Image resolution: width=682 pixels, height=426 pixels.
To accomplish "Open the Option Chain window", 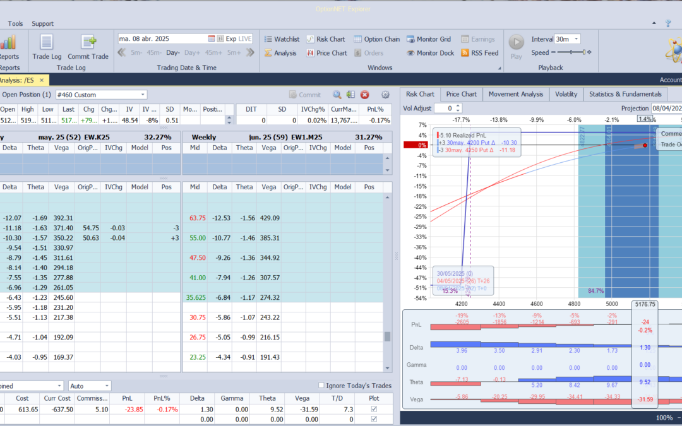I will tap(376, 39).
